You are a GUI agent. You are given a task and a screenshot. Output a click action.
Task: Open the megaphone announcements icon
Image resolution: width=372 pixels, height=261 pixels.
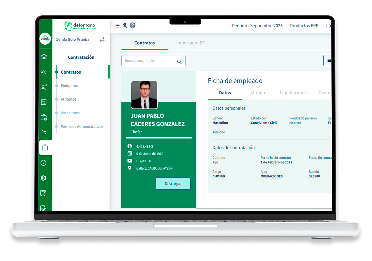tap(44, 72)
